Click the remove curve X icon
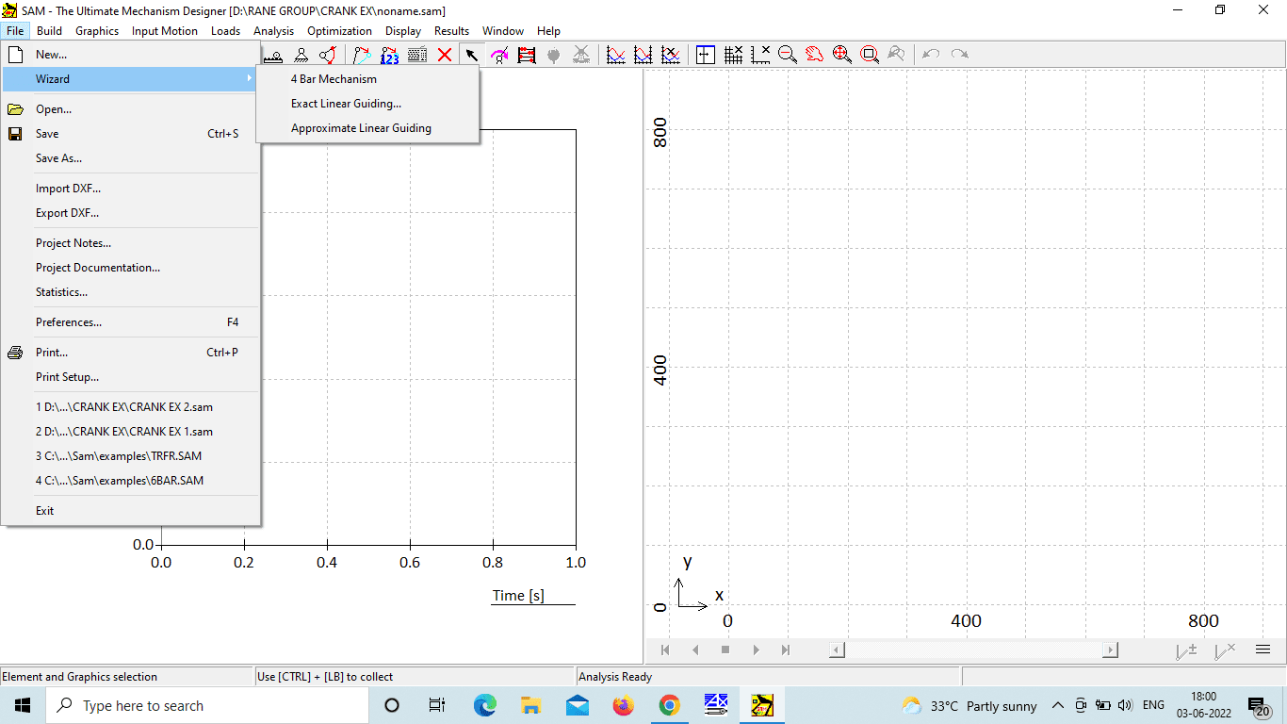1287x724 pixels. [x=1225, y=650]
